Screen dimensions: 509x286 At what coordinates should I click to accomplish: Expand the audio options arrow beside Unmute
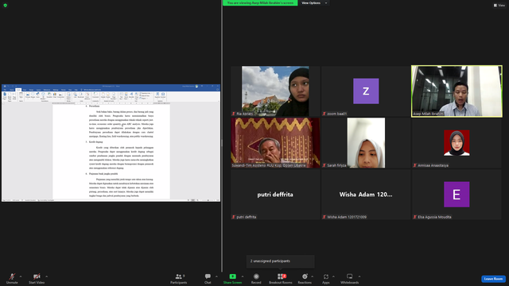[x=21, y=276]
